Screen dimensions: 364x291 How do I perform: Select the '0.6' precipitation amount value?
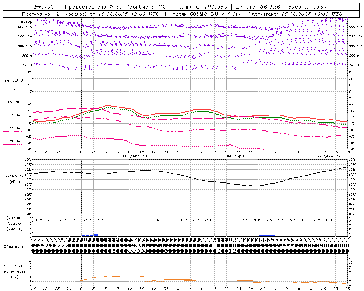coord(100,220)
